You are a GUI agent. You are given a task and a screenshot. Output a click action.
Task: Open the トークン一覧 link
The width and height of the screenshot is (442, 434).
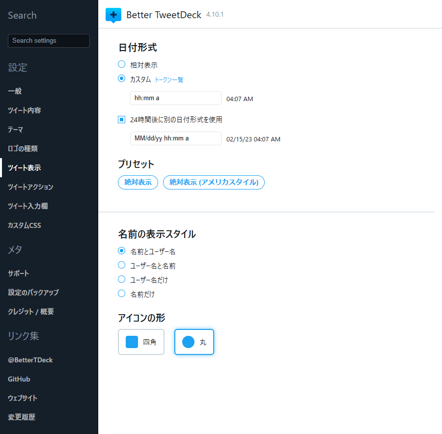tap(169, 80)
